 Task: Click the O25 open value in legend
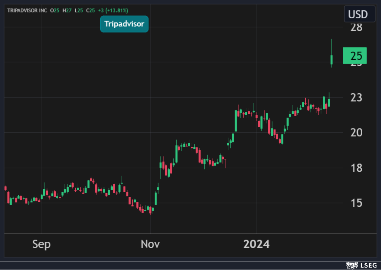click(x=54, y=11)
